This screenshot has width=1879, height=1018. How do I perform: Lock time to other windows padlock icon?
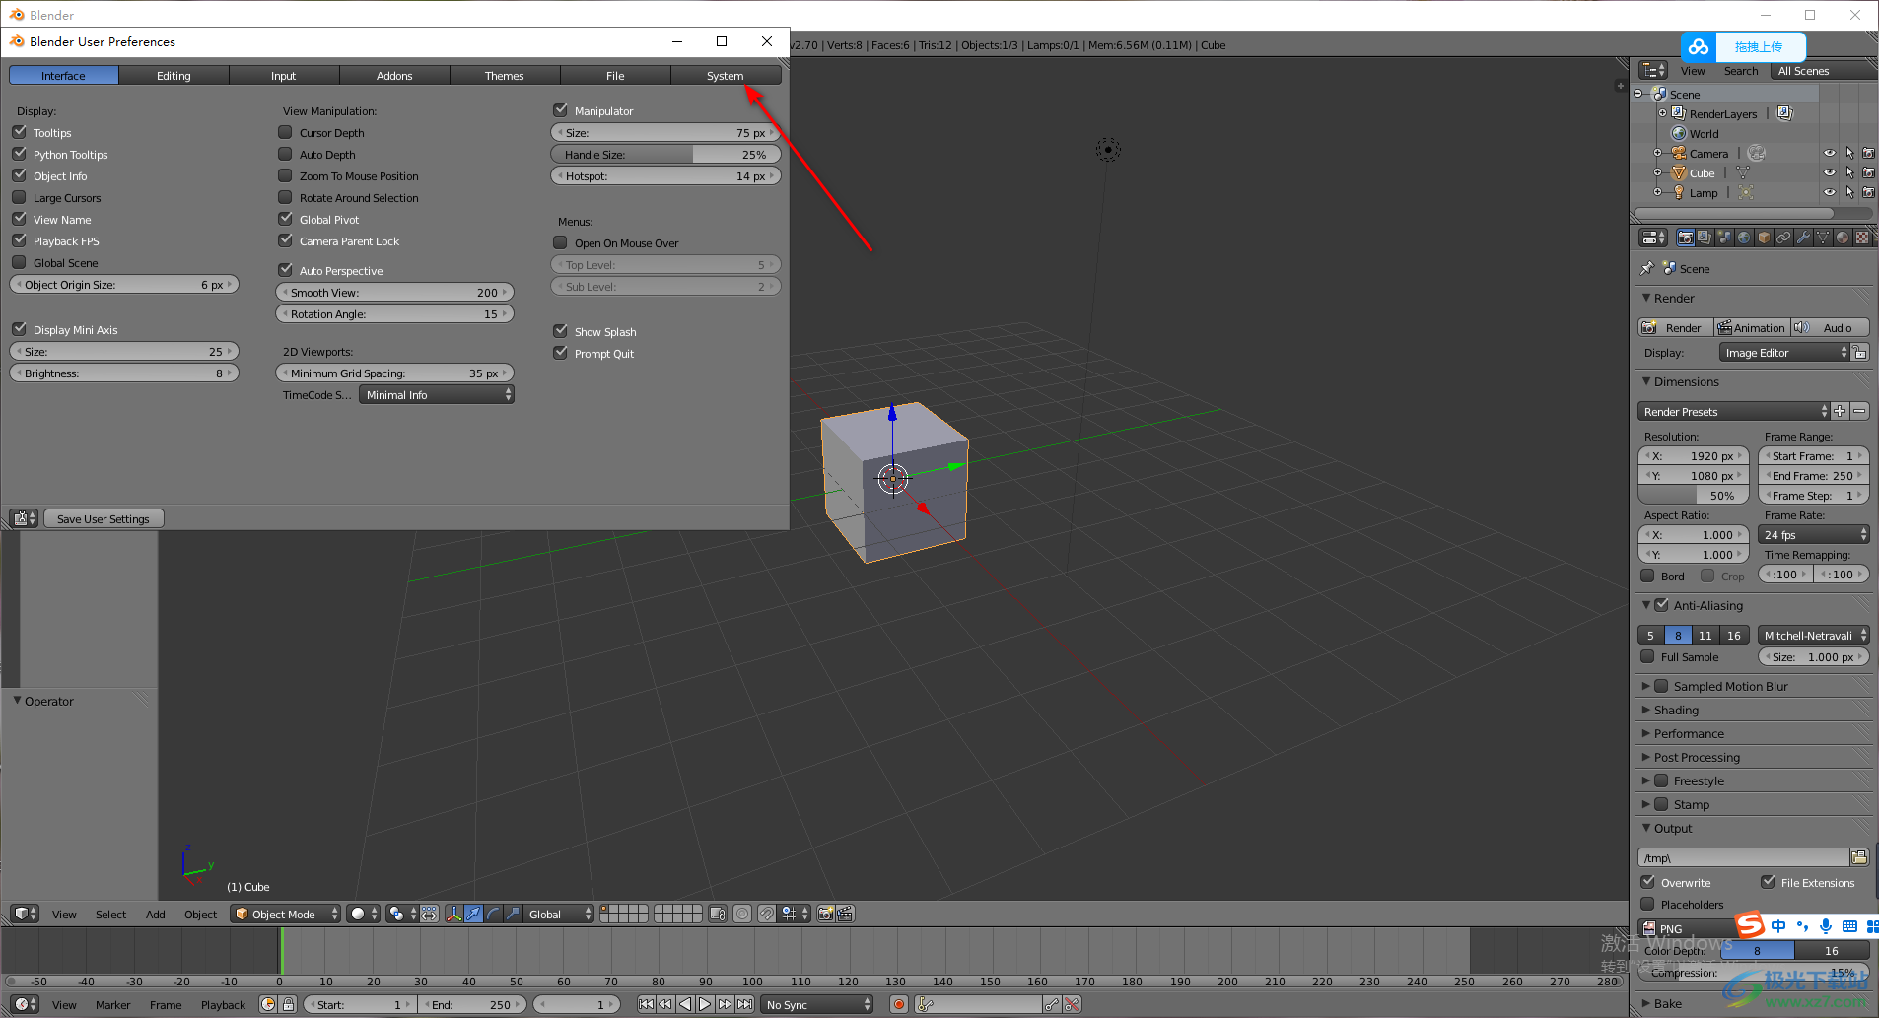coord(288,1004)
